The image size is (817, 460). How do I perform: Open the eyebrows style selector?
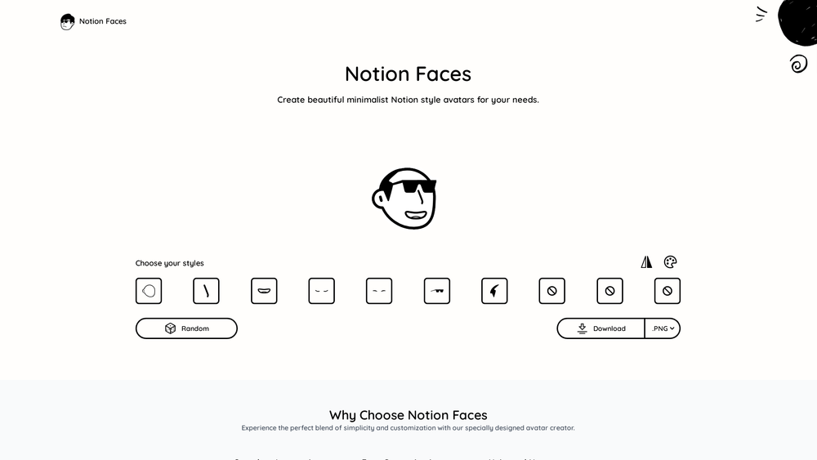pyautogui.click(x=379, y=291)
